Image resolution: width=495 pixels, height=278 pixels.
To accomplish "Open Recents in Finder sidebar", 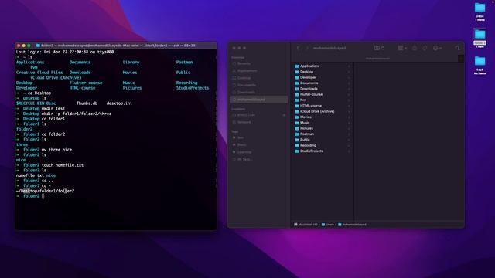I will pos(259,63).
